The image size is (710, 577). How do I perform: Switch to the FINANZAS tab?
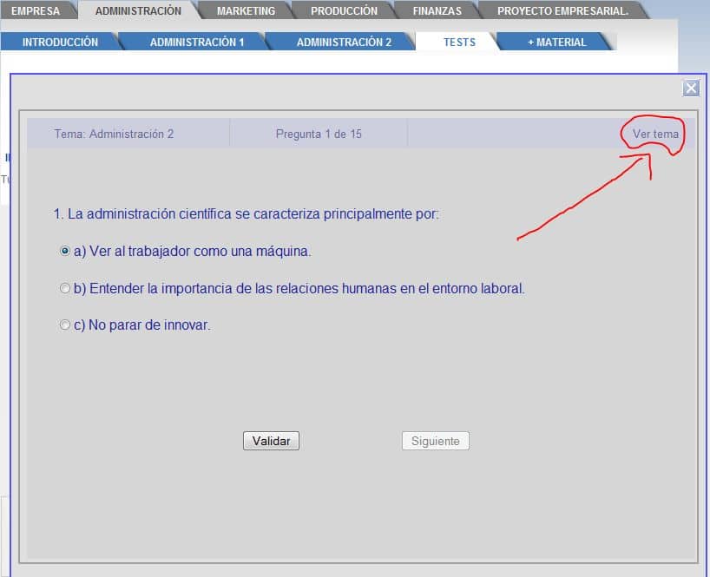point(437,11)
